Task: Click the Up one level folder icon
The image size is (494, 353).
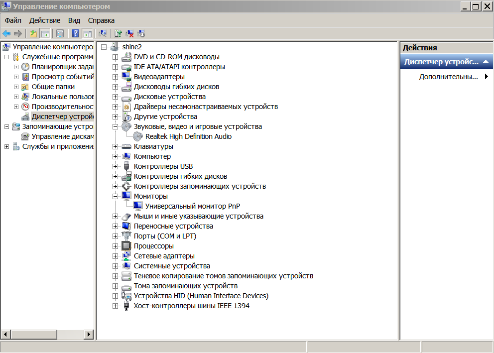Action: coord(33,33)
